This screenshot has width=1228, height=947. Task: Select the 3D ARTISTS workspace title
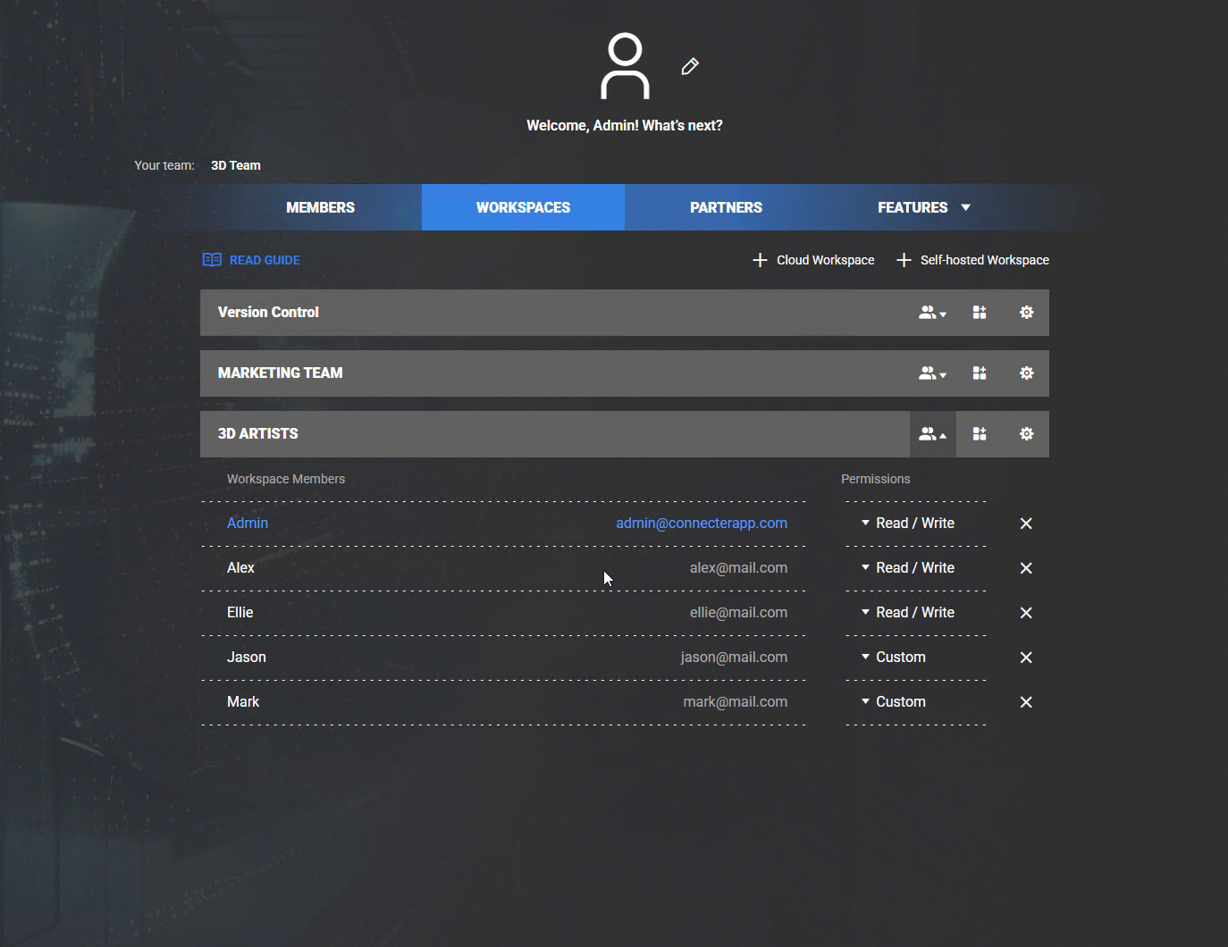pos(257,434)
